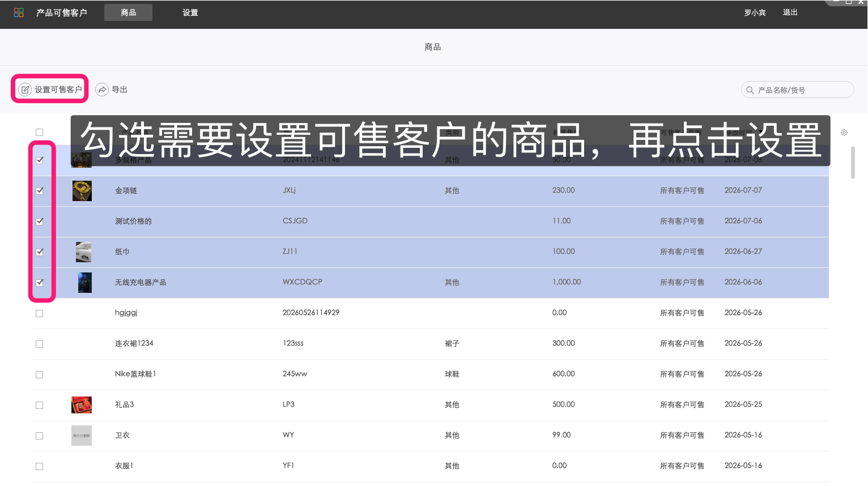Image resolution: width=868 pixels, height=486 pixels.
Task: Click the 1,000.00 price cell
Action: click(x=567, y=282)
